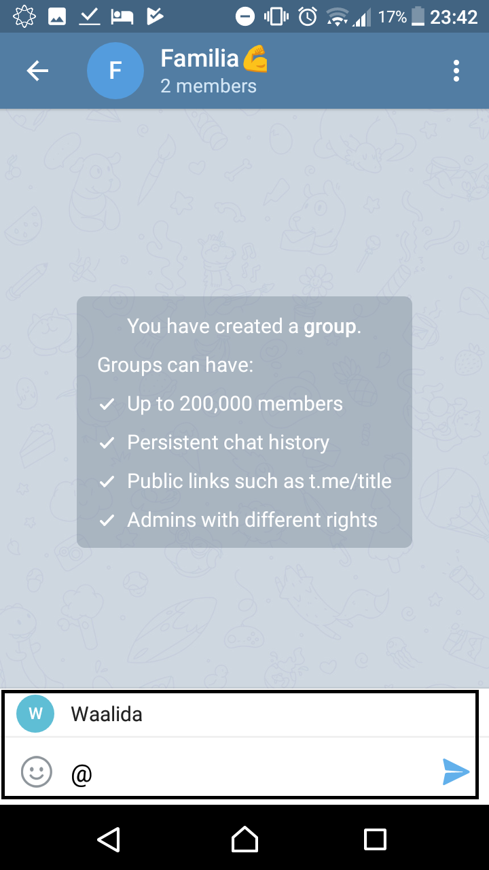This screenshot has height=870, width=489.
Task: Open the Familia group title info
Action: coord(214,58)
